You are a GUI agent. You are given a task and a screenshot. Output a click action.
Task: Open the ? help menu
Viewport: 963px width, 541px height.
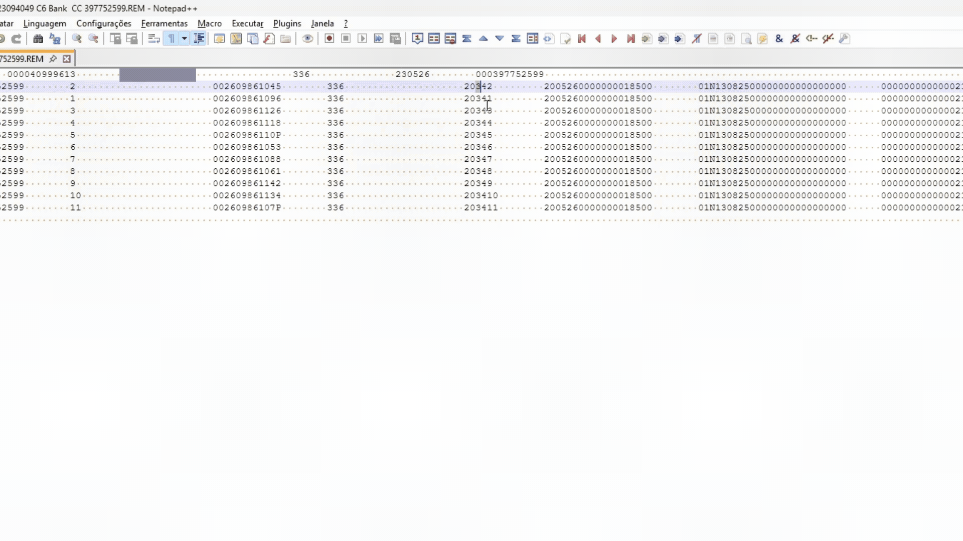coord(346,24)
